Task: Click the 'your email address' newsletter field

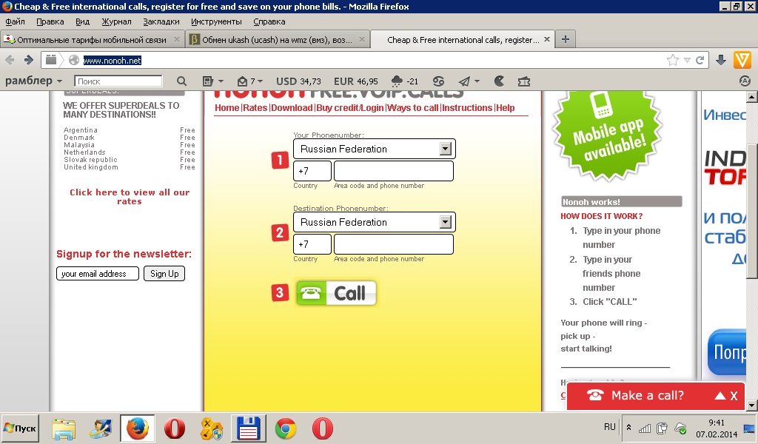Action: tap(98, 274)
